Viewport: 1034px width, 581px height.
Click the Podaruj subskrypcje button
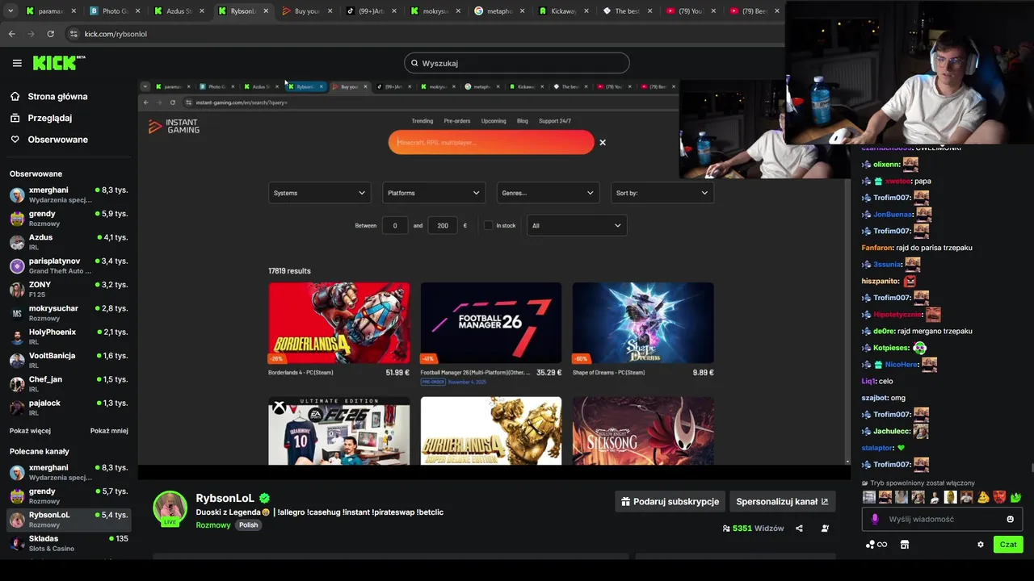(x=670, y=501)
